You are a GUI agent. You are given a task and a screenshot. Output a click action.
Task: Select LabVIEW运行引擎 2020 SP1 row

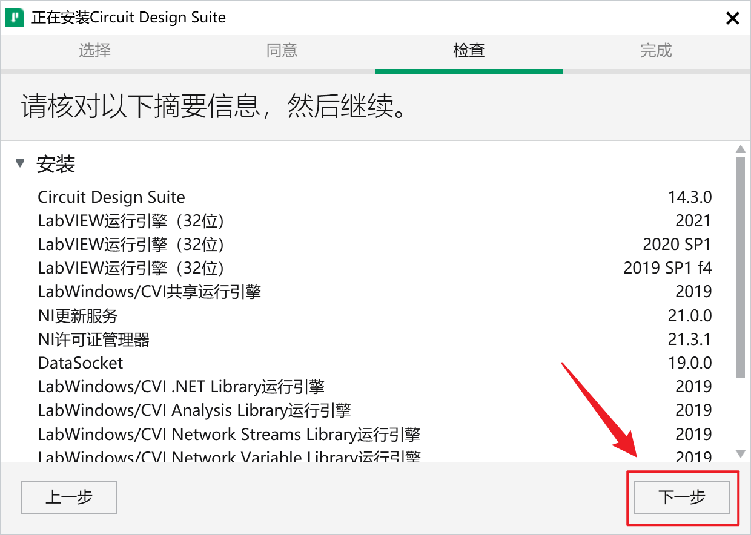tap(374, 245)
